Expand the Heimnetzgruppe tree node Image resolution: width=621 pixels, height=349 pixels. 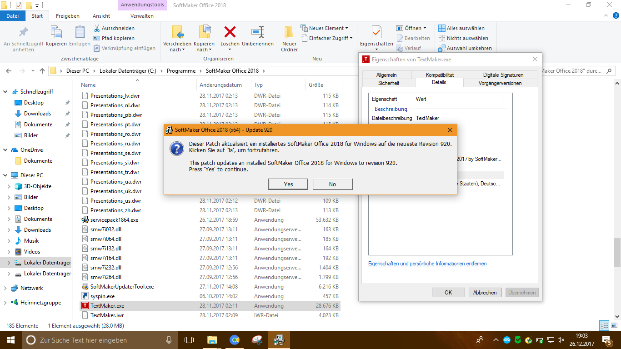pos(5,303)
